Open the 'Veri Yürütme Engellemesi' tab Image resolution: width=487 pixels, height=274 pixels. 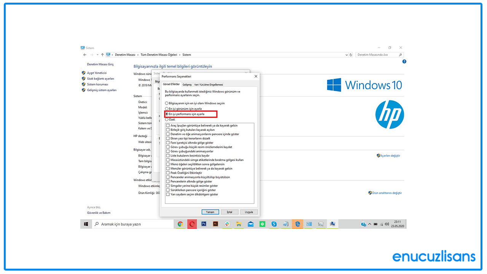[208, 84]
